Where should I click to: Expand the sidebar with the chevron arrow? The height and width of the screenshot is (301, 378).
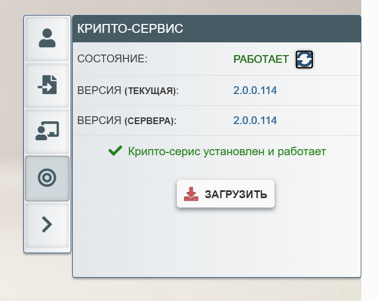pyautogui.click(x=47, y=224)
